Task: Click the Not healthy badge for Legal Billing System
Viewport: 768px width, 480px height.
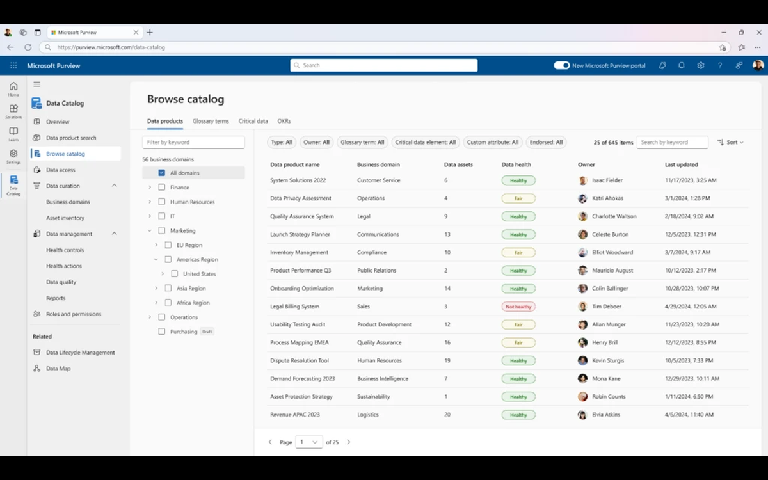Action: coord(518,307)
